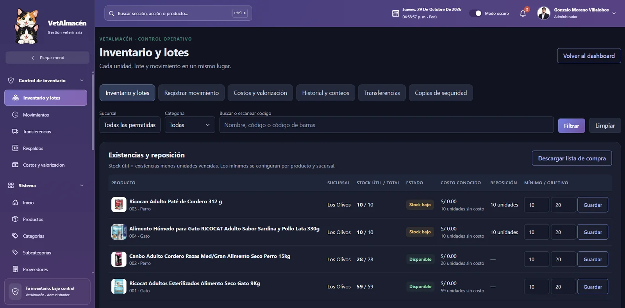This screenshot has height=308, width=625.
Task: Switch to the Transferencias tab
Action: (382, 93)
